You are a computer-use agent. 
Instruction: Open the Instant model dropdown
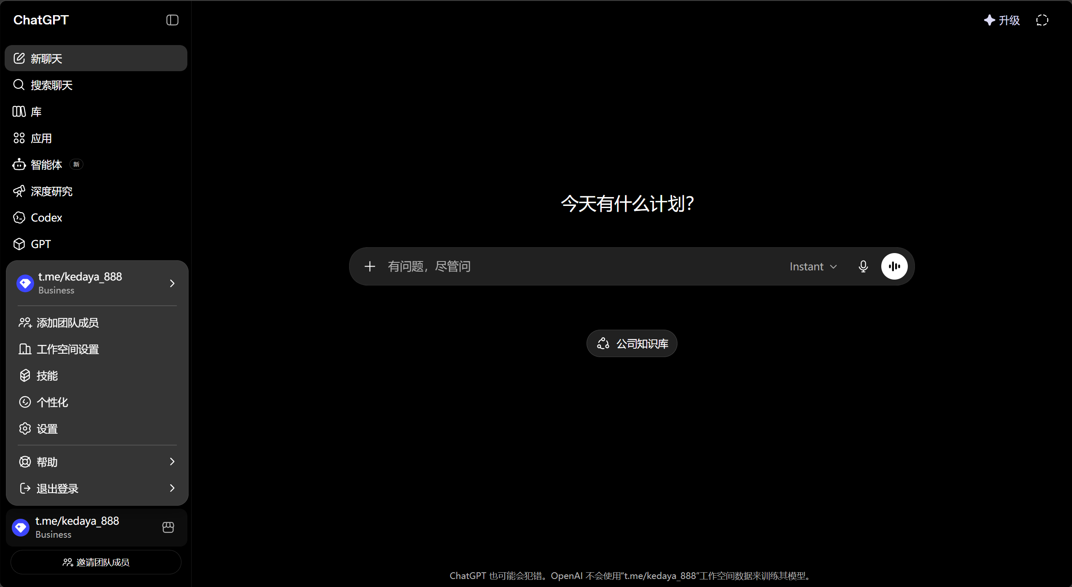coord(813,267)
